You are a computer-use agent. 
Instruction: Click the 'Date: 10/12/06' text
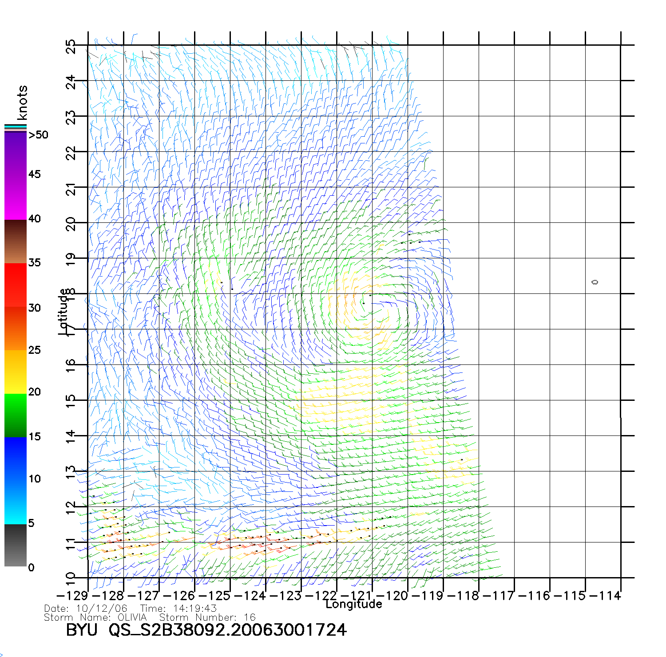(86, 609)
